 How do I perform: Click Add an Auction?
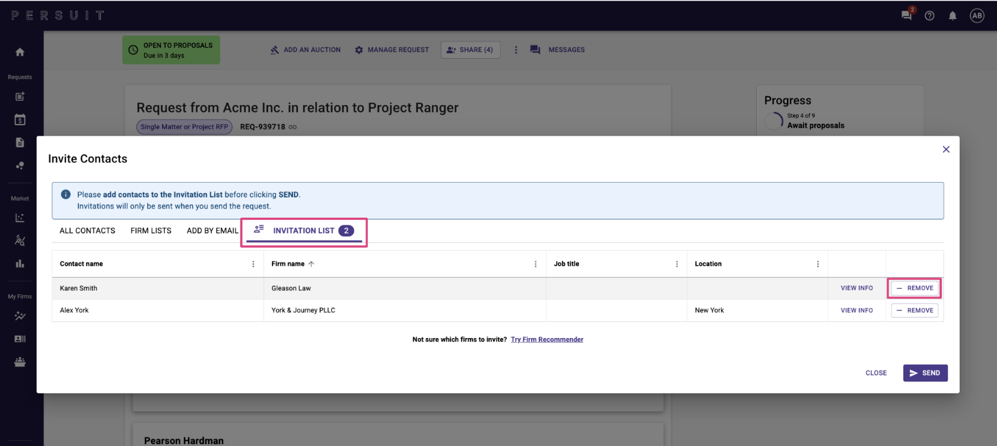[x=305, y=50]
